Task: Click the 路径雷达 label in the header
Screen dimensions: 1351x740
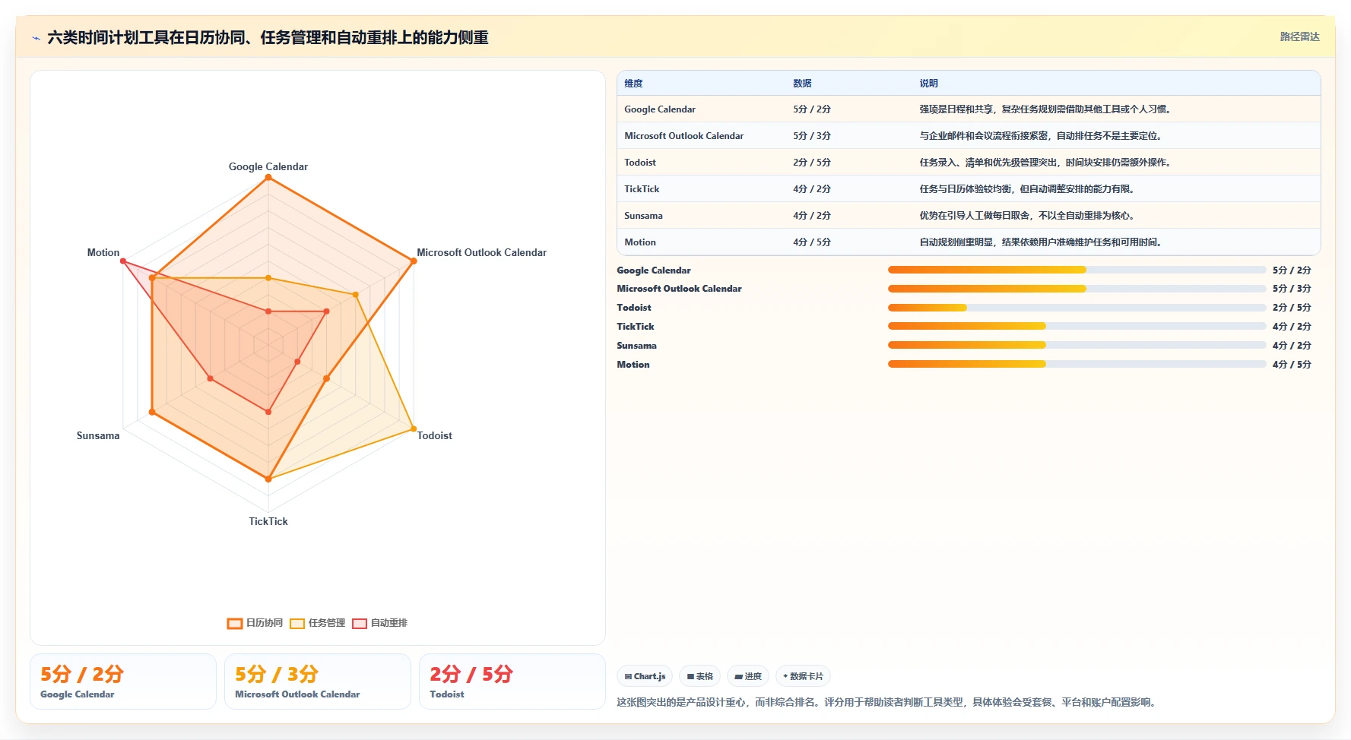Action: pyautogui.click(x=1299, y=36)
